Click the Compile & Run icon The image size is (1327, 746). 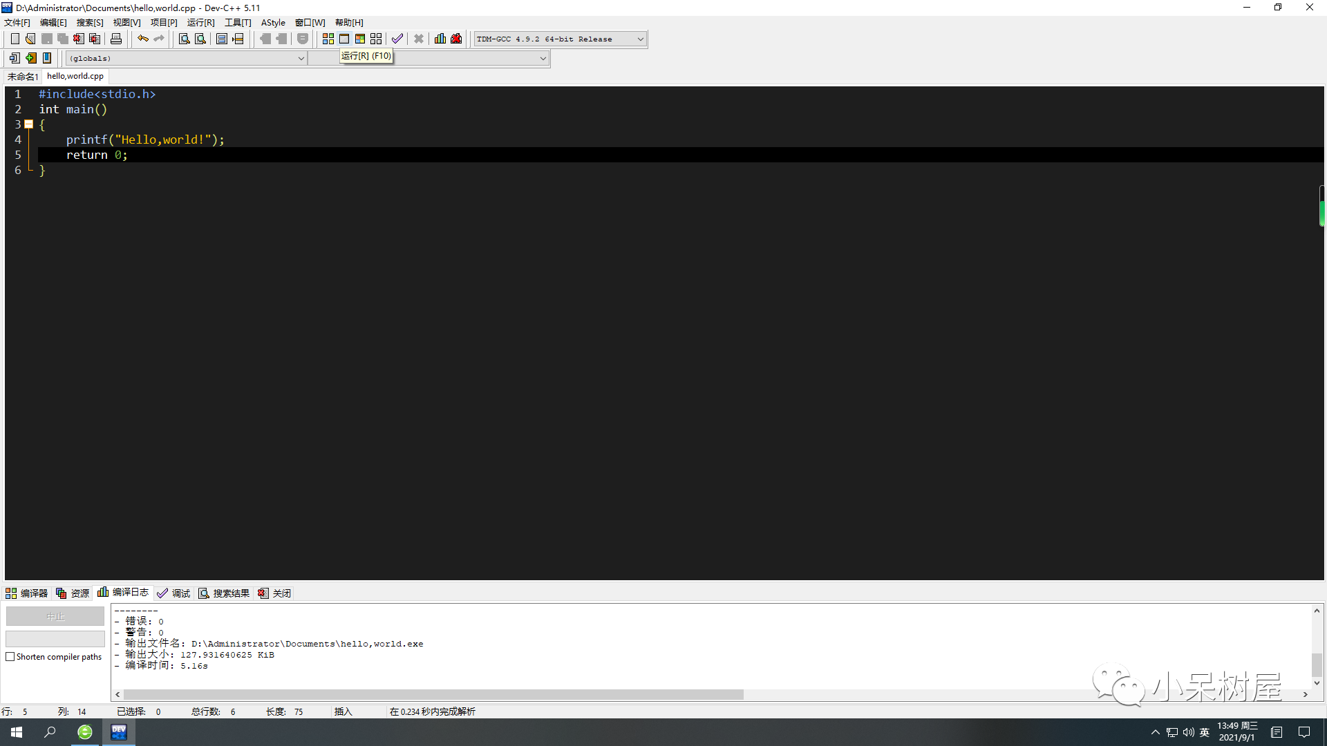(360, 39)
